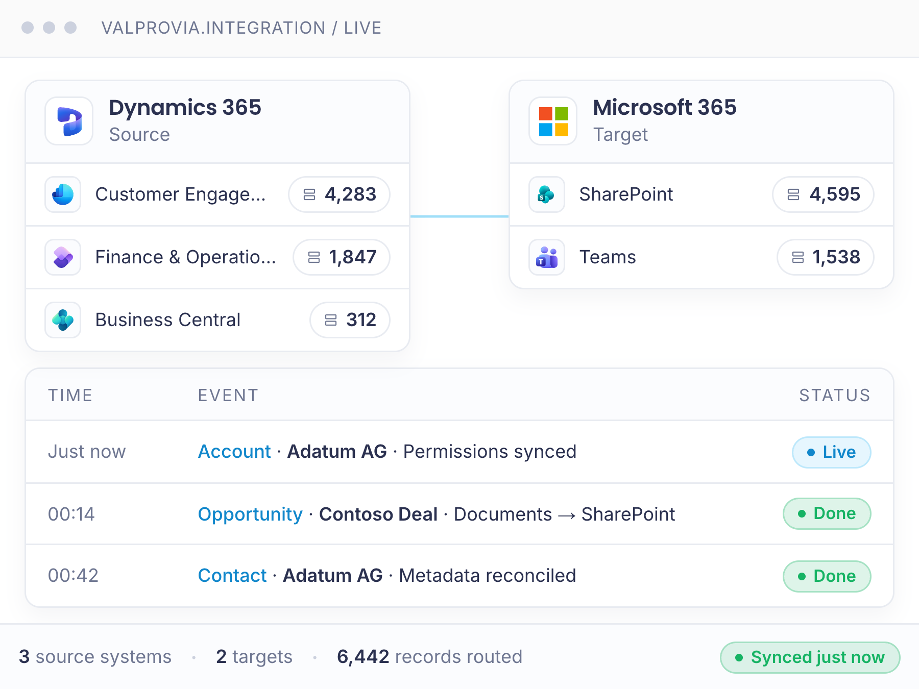
Task: Click Adatum AG in the Permissions synced row
Action: [337, 452]
